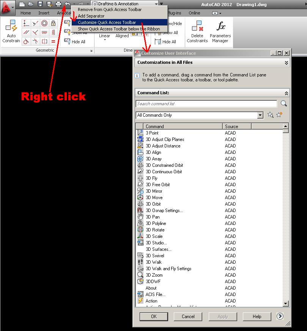Click the Create a new command star icon

(x=279, y=115)
